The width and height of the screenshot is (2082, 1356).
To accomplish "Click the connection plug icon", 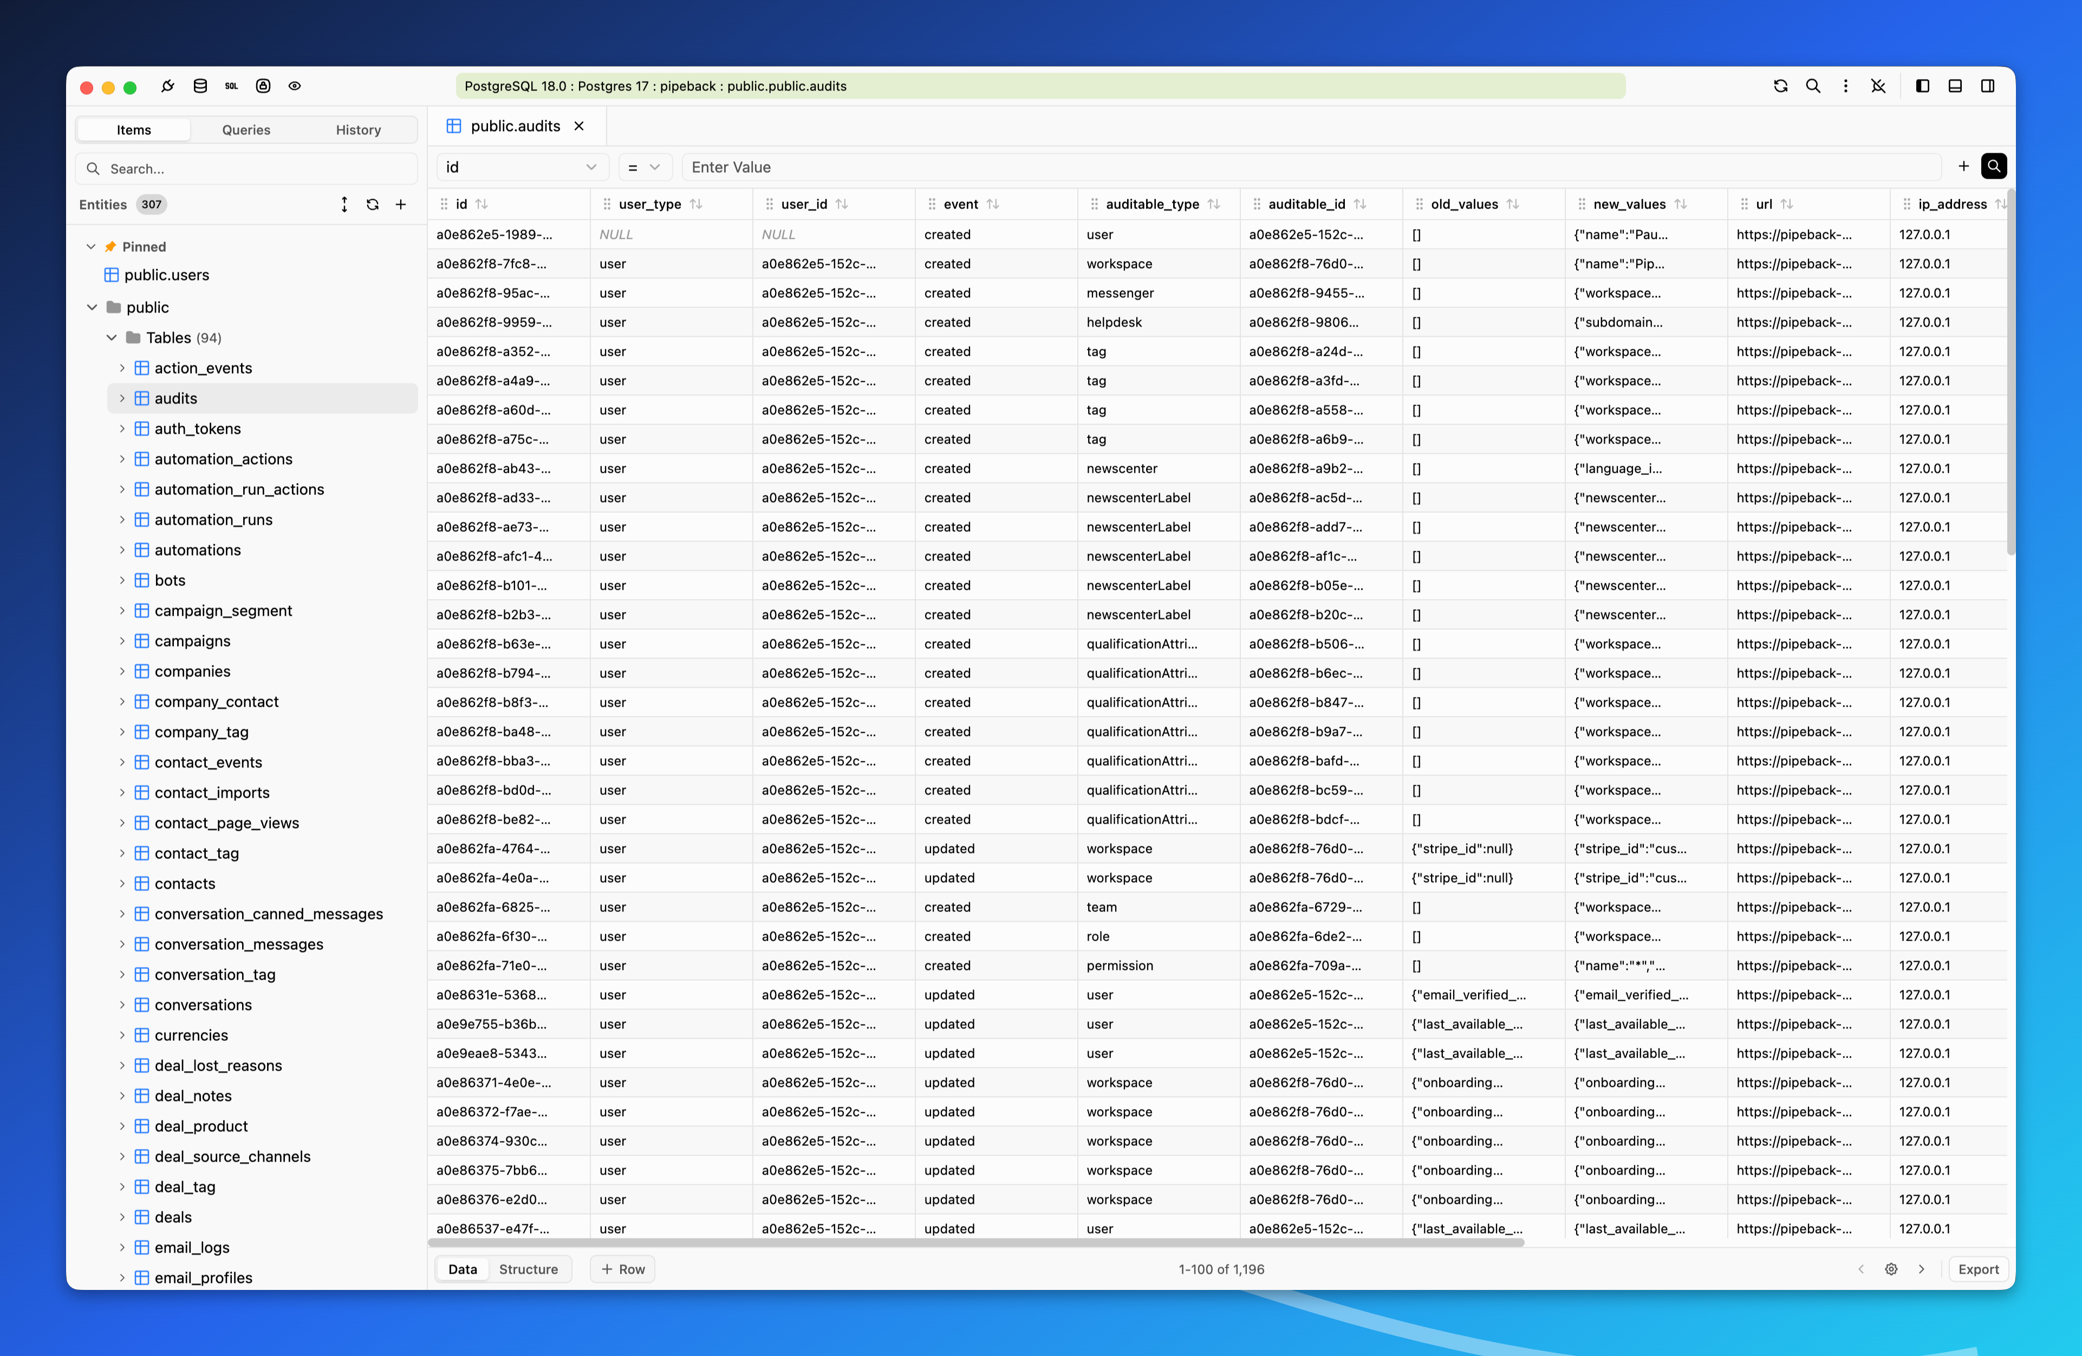I will tap(167, 86).
